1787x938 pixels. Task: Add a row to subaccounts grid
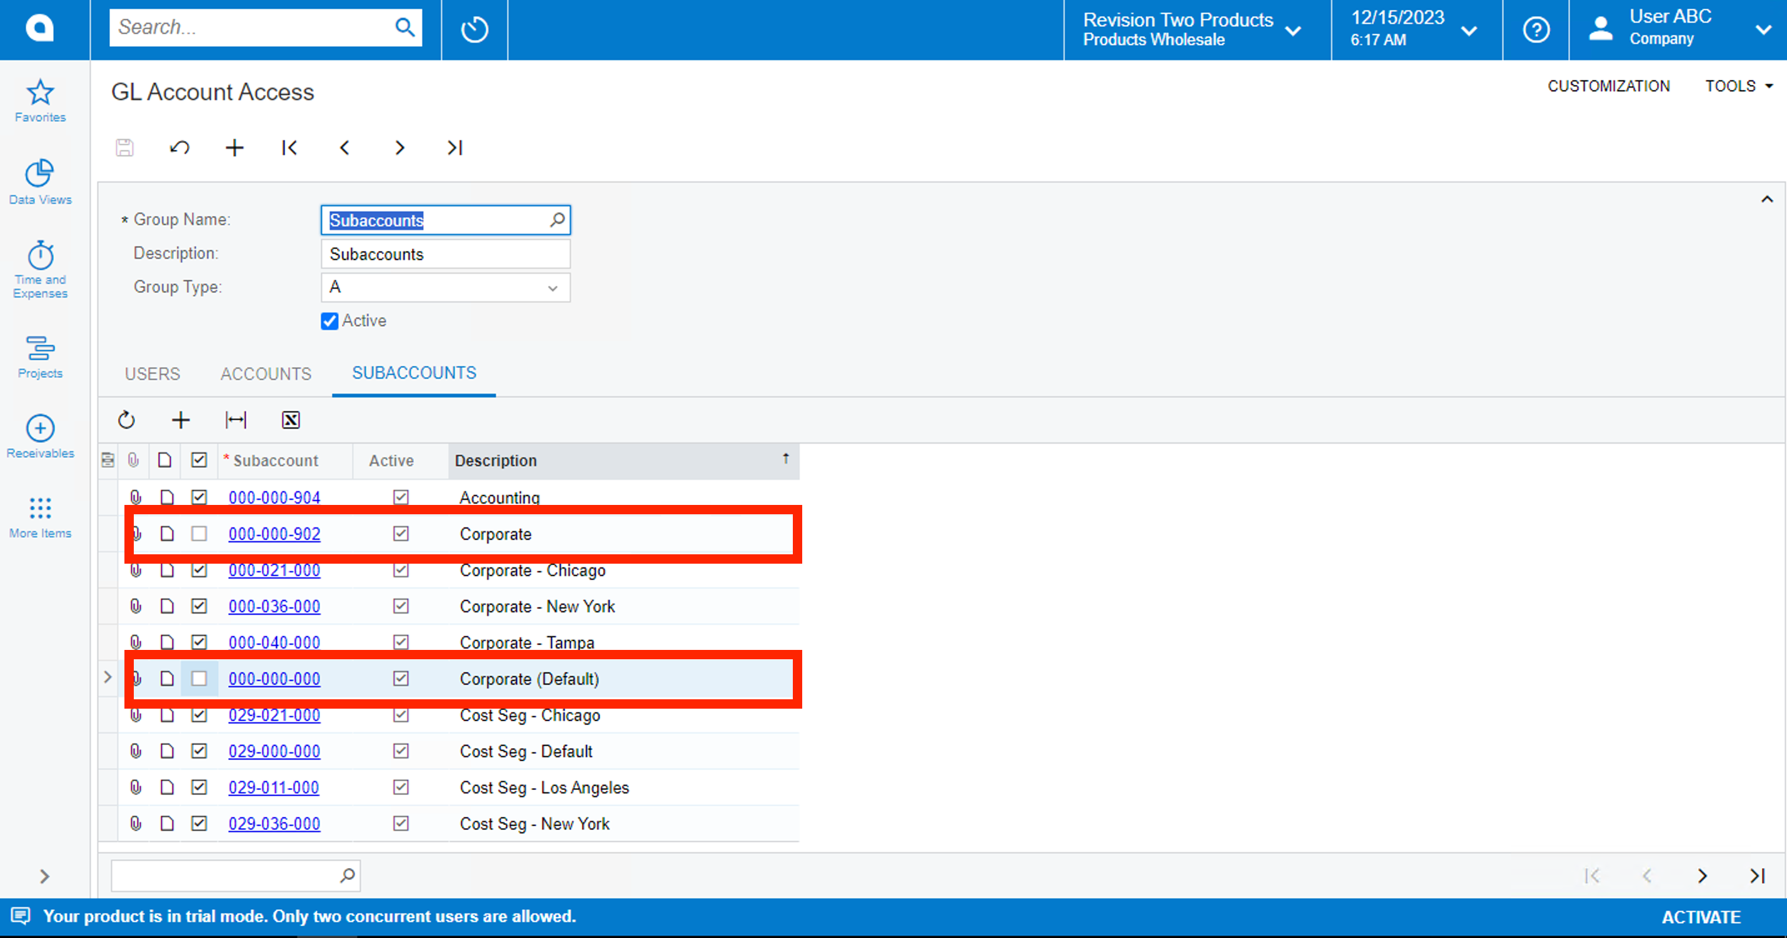[x=180, y=419]
